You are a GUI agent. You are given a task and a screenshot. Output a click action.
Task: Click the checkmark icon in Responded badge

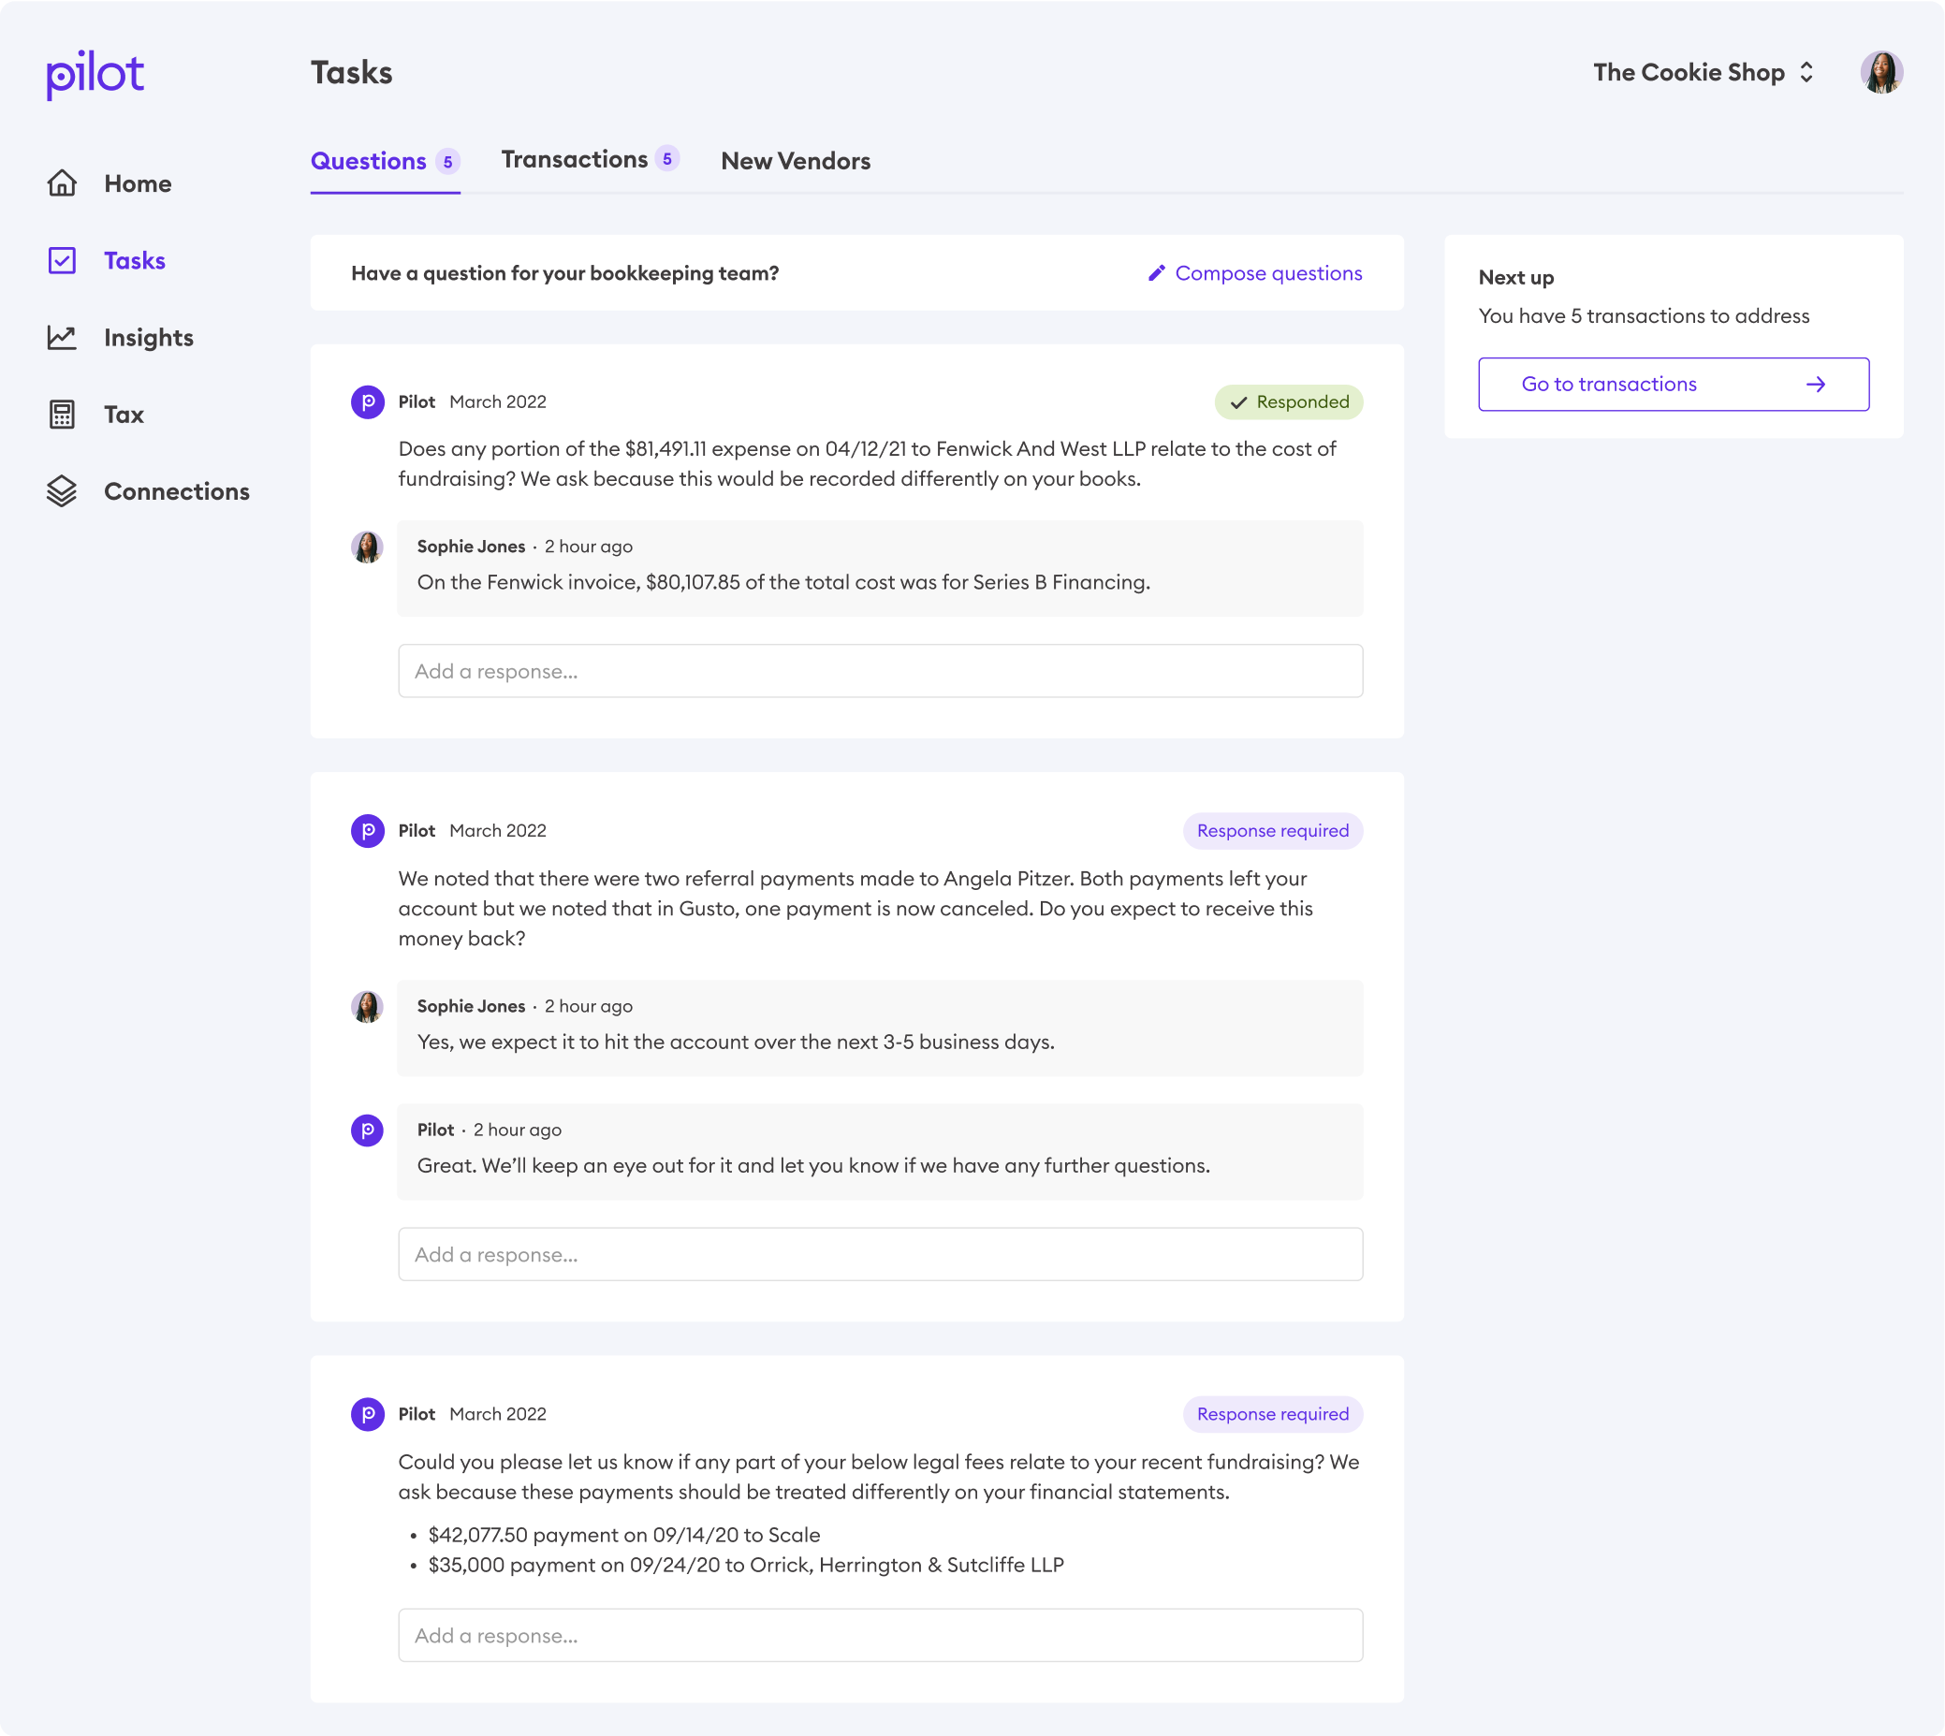1238,402
